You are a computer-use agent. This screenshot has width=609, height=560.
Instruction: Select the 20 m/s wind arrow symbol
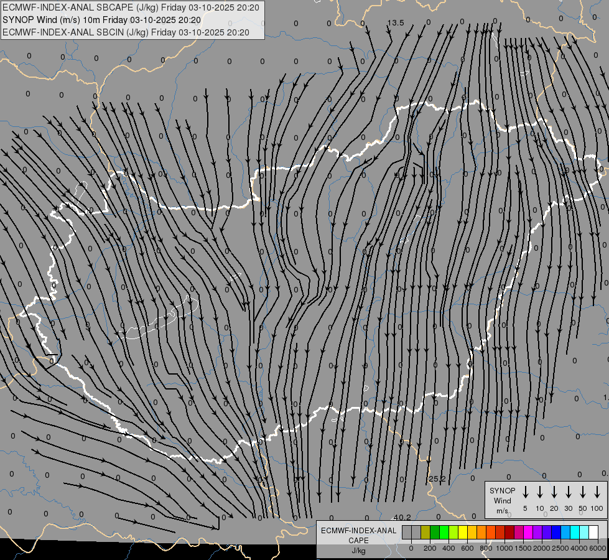[x=554, y=492]
